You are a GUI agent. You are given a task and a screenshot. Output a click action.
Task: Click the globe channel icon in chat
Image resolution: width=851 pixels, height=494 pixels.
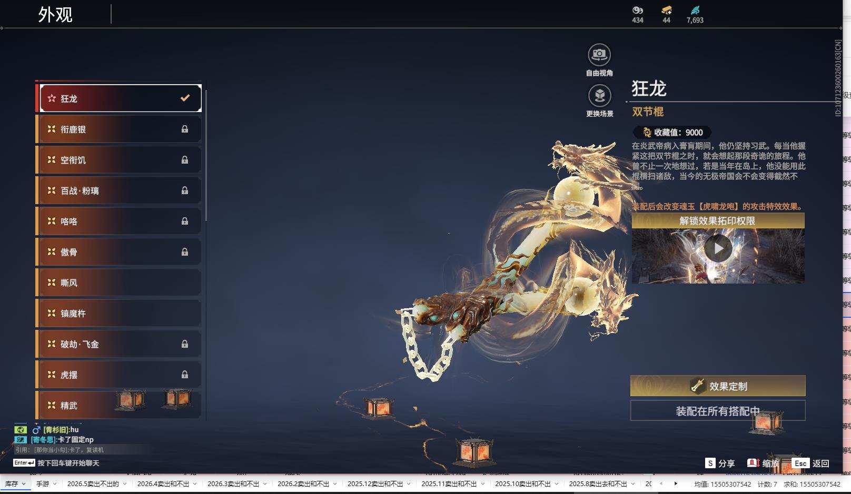[x=21, y=430]
